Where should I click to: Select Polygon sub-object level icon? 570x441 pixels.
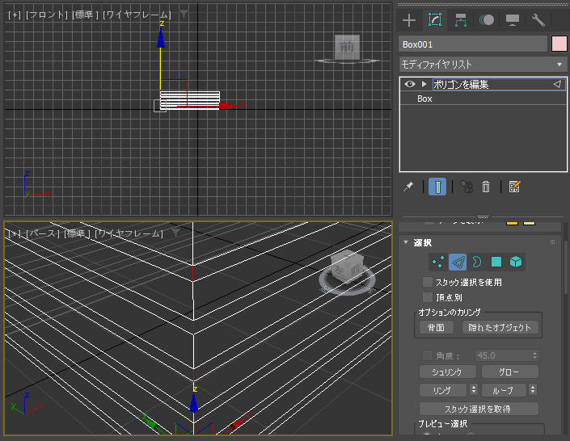pos(496,262)
